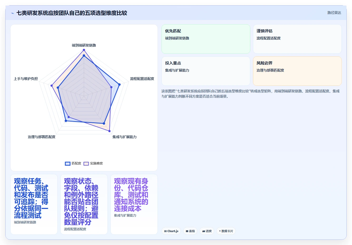
Task: Click the purple 观察现有身份、代码仓库 stat card text
Action: click(x=131, y=195)
